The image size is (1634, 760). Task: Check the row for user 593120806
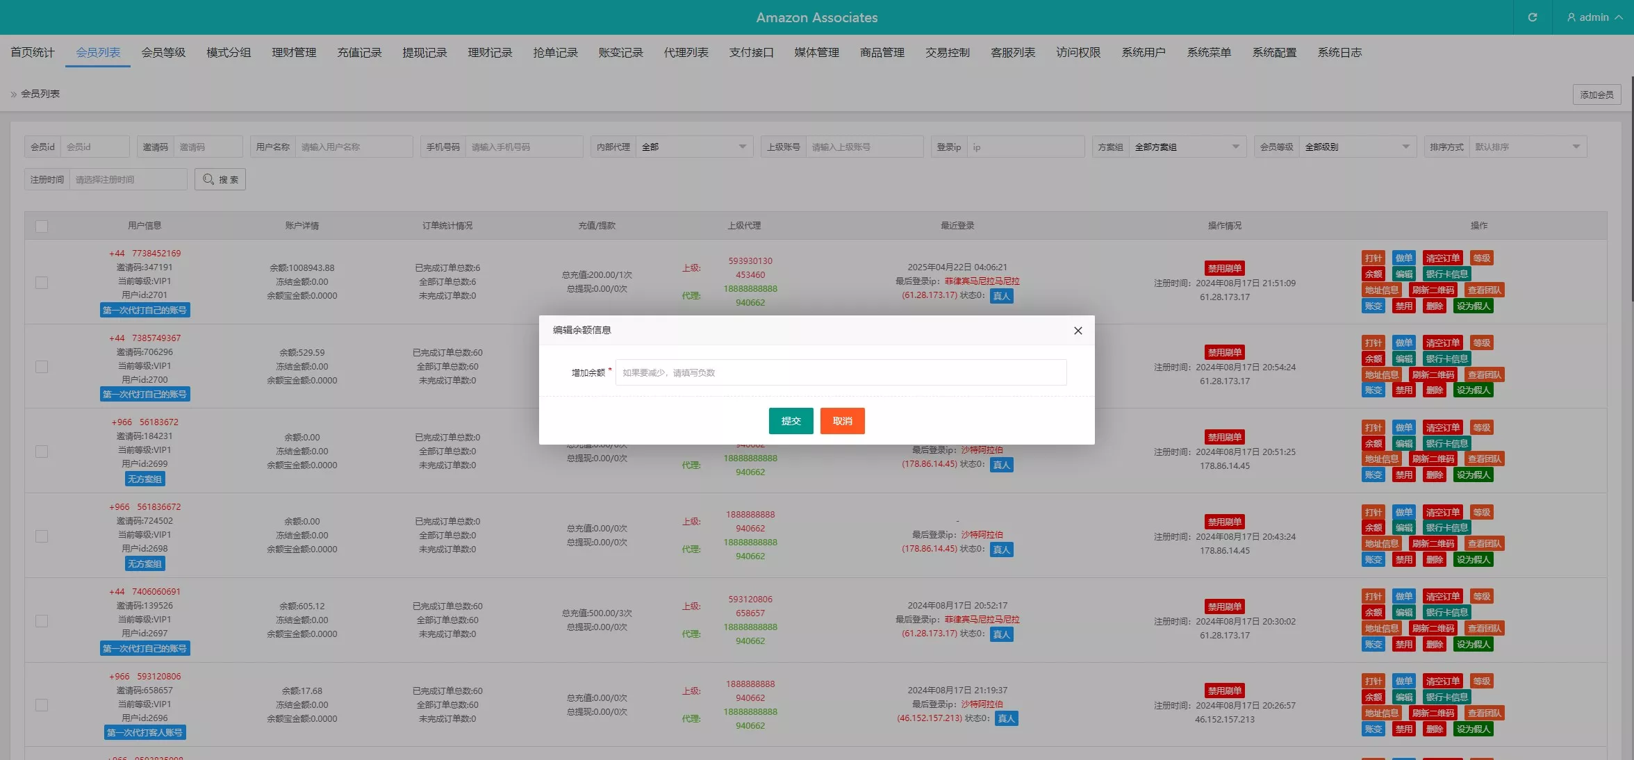coord(42,705)
